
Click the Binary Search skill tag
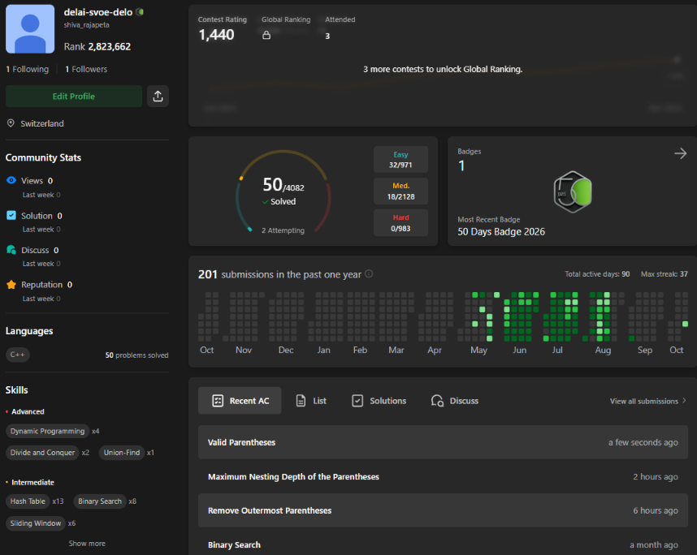(100, 501)
